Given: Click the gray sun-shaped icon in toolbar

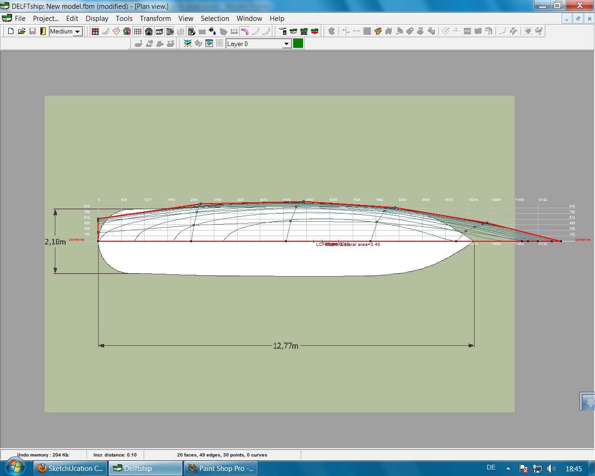Looking at the screenshot, I should [x=528, y=31].
